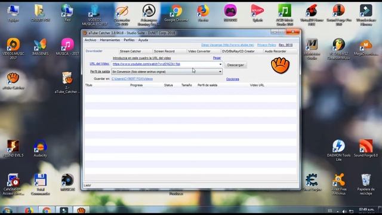Launch Avast Free Antivirus desktop shortcut
The image size is (382, 215).
click(x=339, y=185)
